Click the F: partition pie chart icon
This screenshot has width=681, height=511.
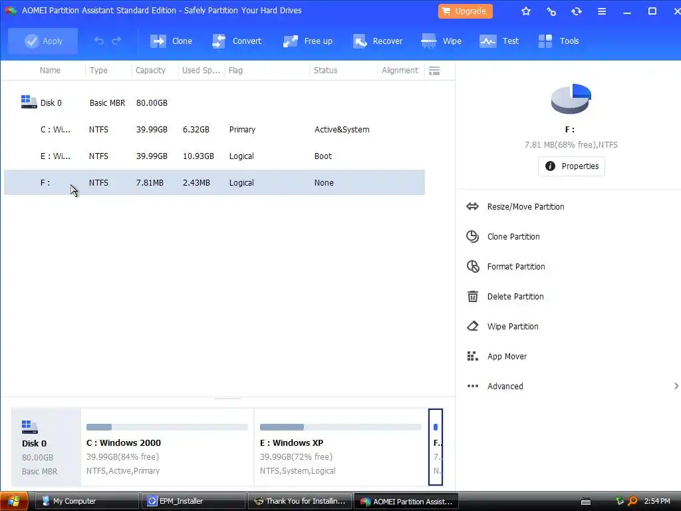[x=571, y=98]
